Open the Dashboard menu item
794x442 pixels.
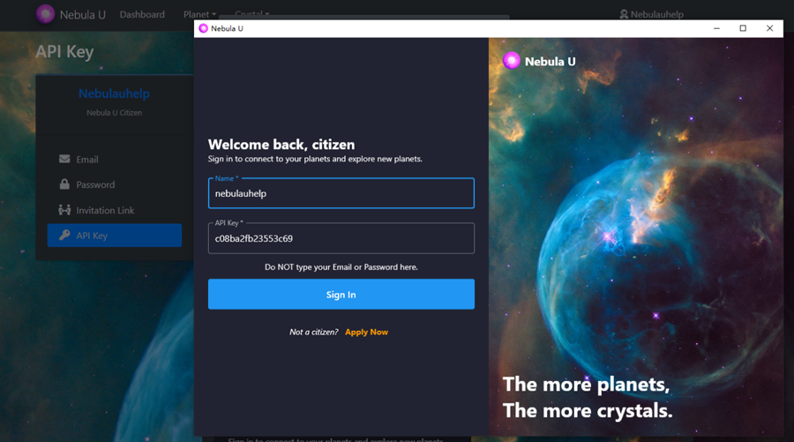[x=142, y=14]
